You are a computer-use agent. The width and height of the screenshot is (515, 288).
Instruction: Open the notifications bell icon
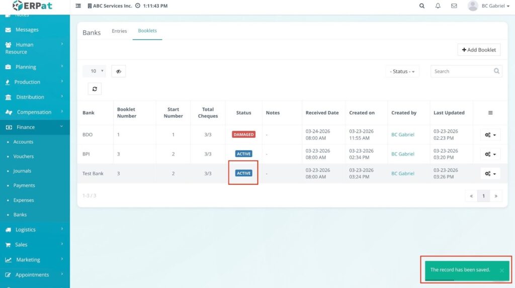point(438,6)
